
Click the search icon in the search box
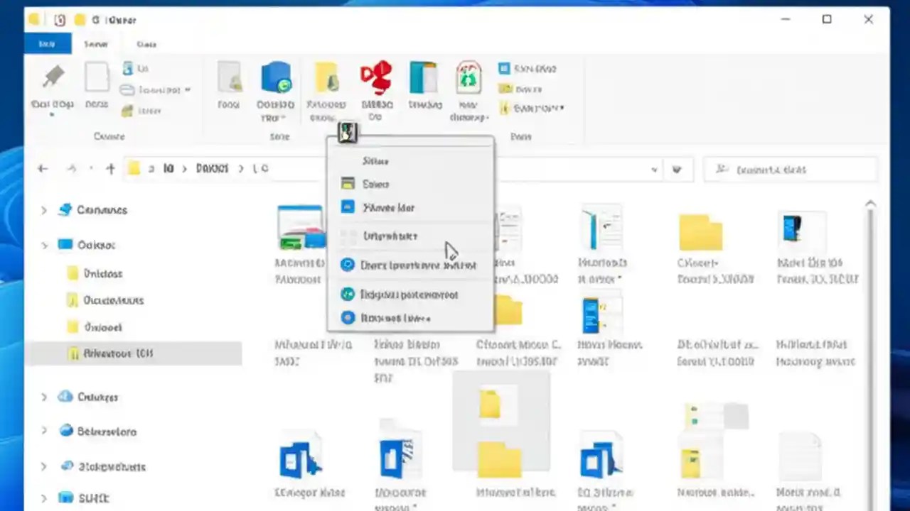[x=722, y=170]
